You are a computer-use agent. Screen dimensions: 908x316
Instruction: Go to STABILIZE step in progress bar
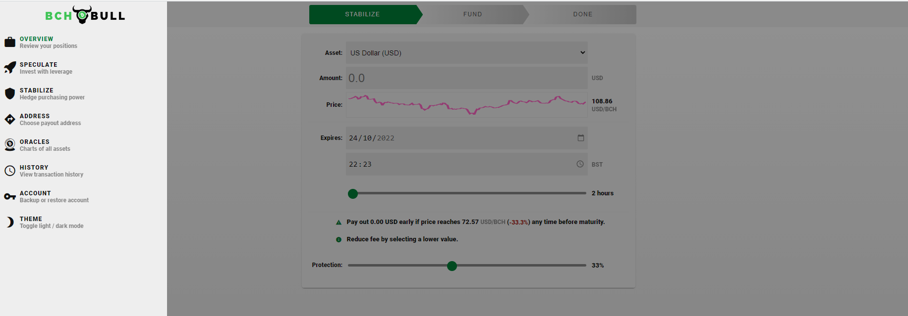pyautogui.click(x=363, y=14)
